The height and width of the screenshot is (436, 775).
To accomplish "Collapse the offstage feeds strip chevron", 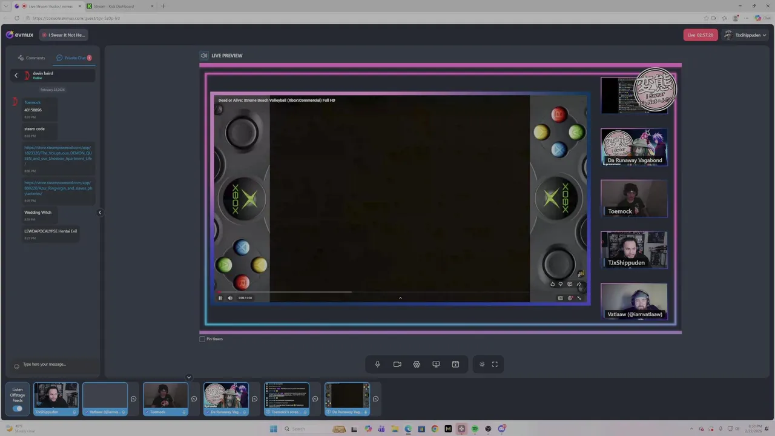I will pos(189,377).
